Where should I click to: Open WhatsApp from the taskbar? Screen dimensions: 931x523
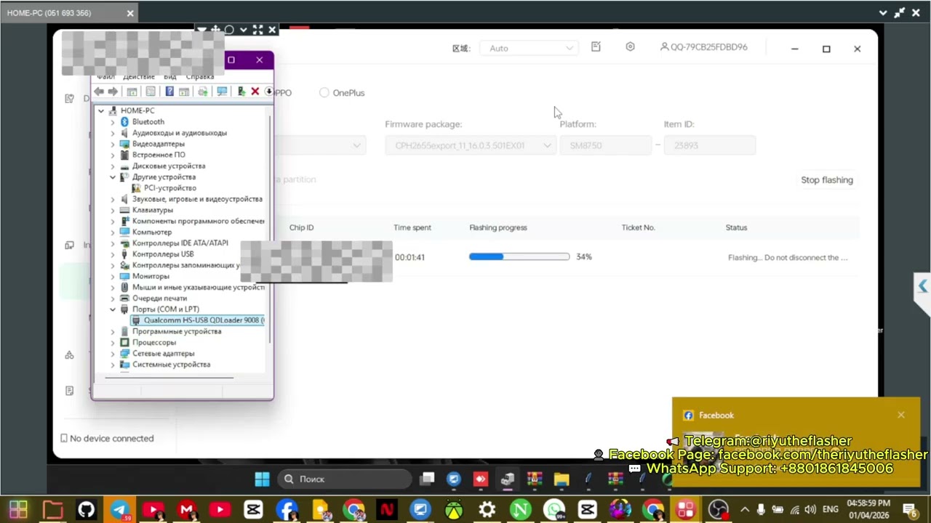(554, 510)
